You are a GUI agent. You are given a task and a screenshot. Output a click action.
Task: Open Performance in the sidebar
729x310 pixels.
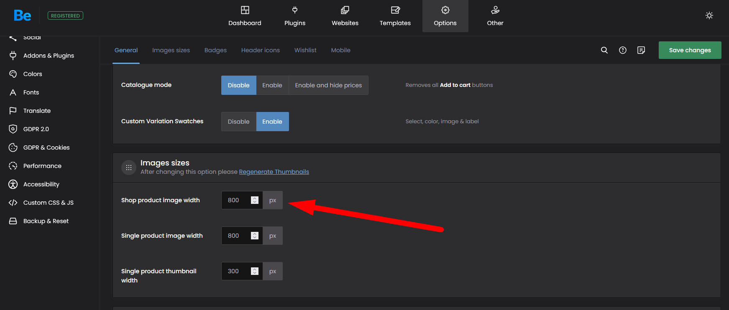42,166
